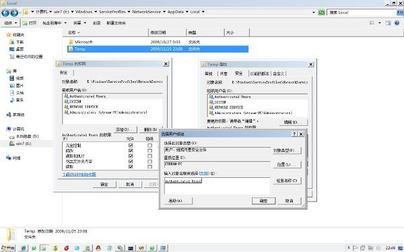Select the Microsoft folder icon
This screenshot has width=404, height=252.
click(71, 42)
